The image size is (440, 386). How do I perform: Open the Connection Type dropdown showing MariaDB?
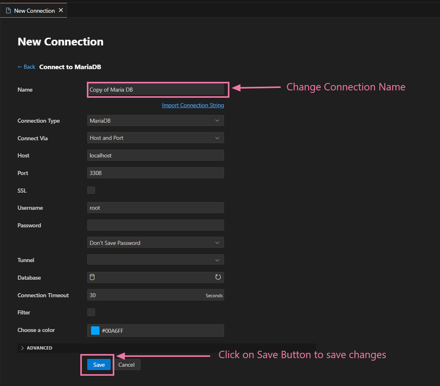(x=156, y=121)
